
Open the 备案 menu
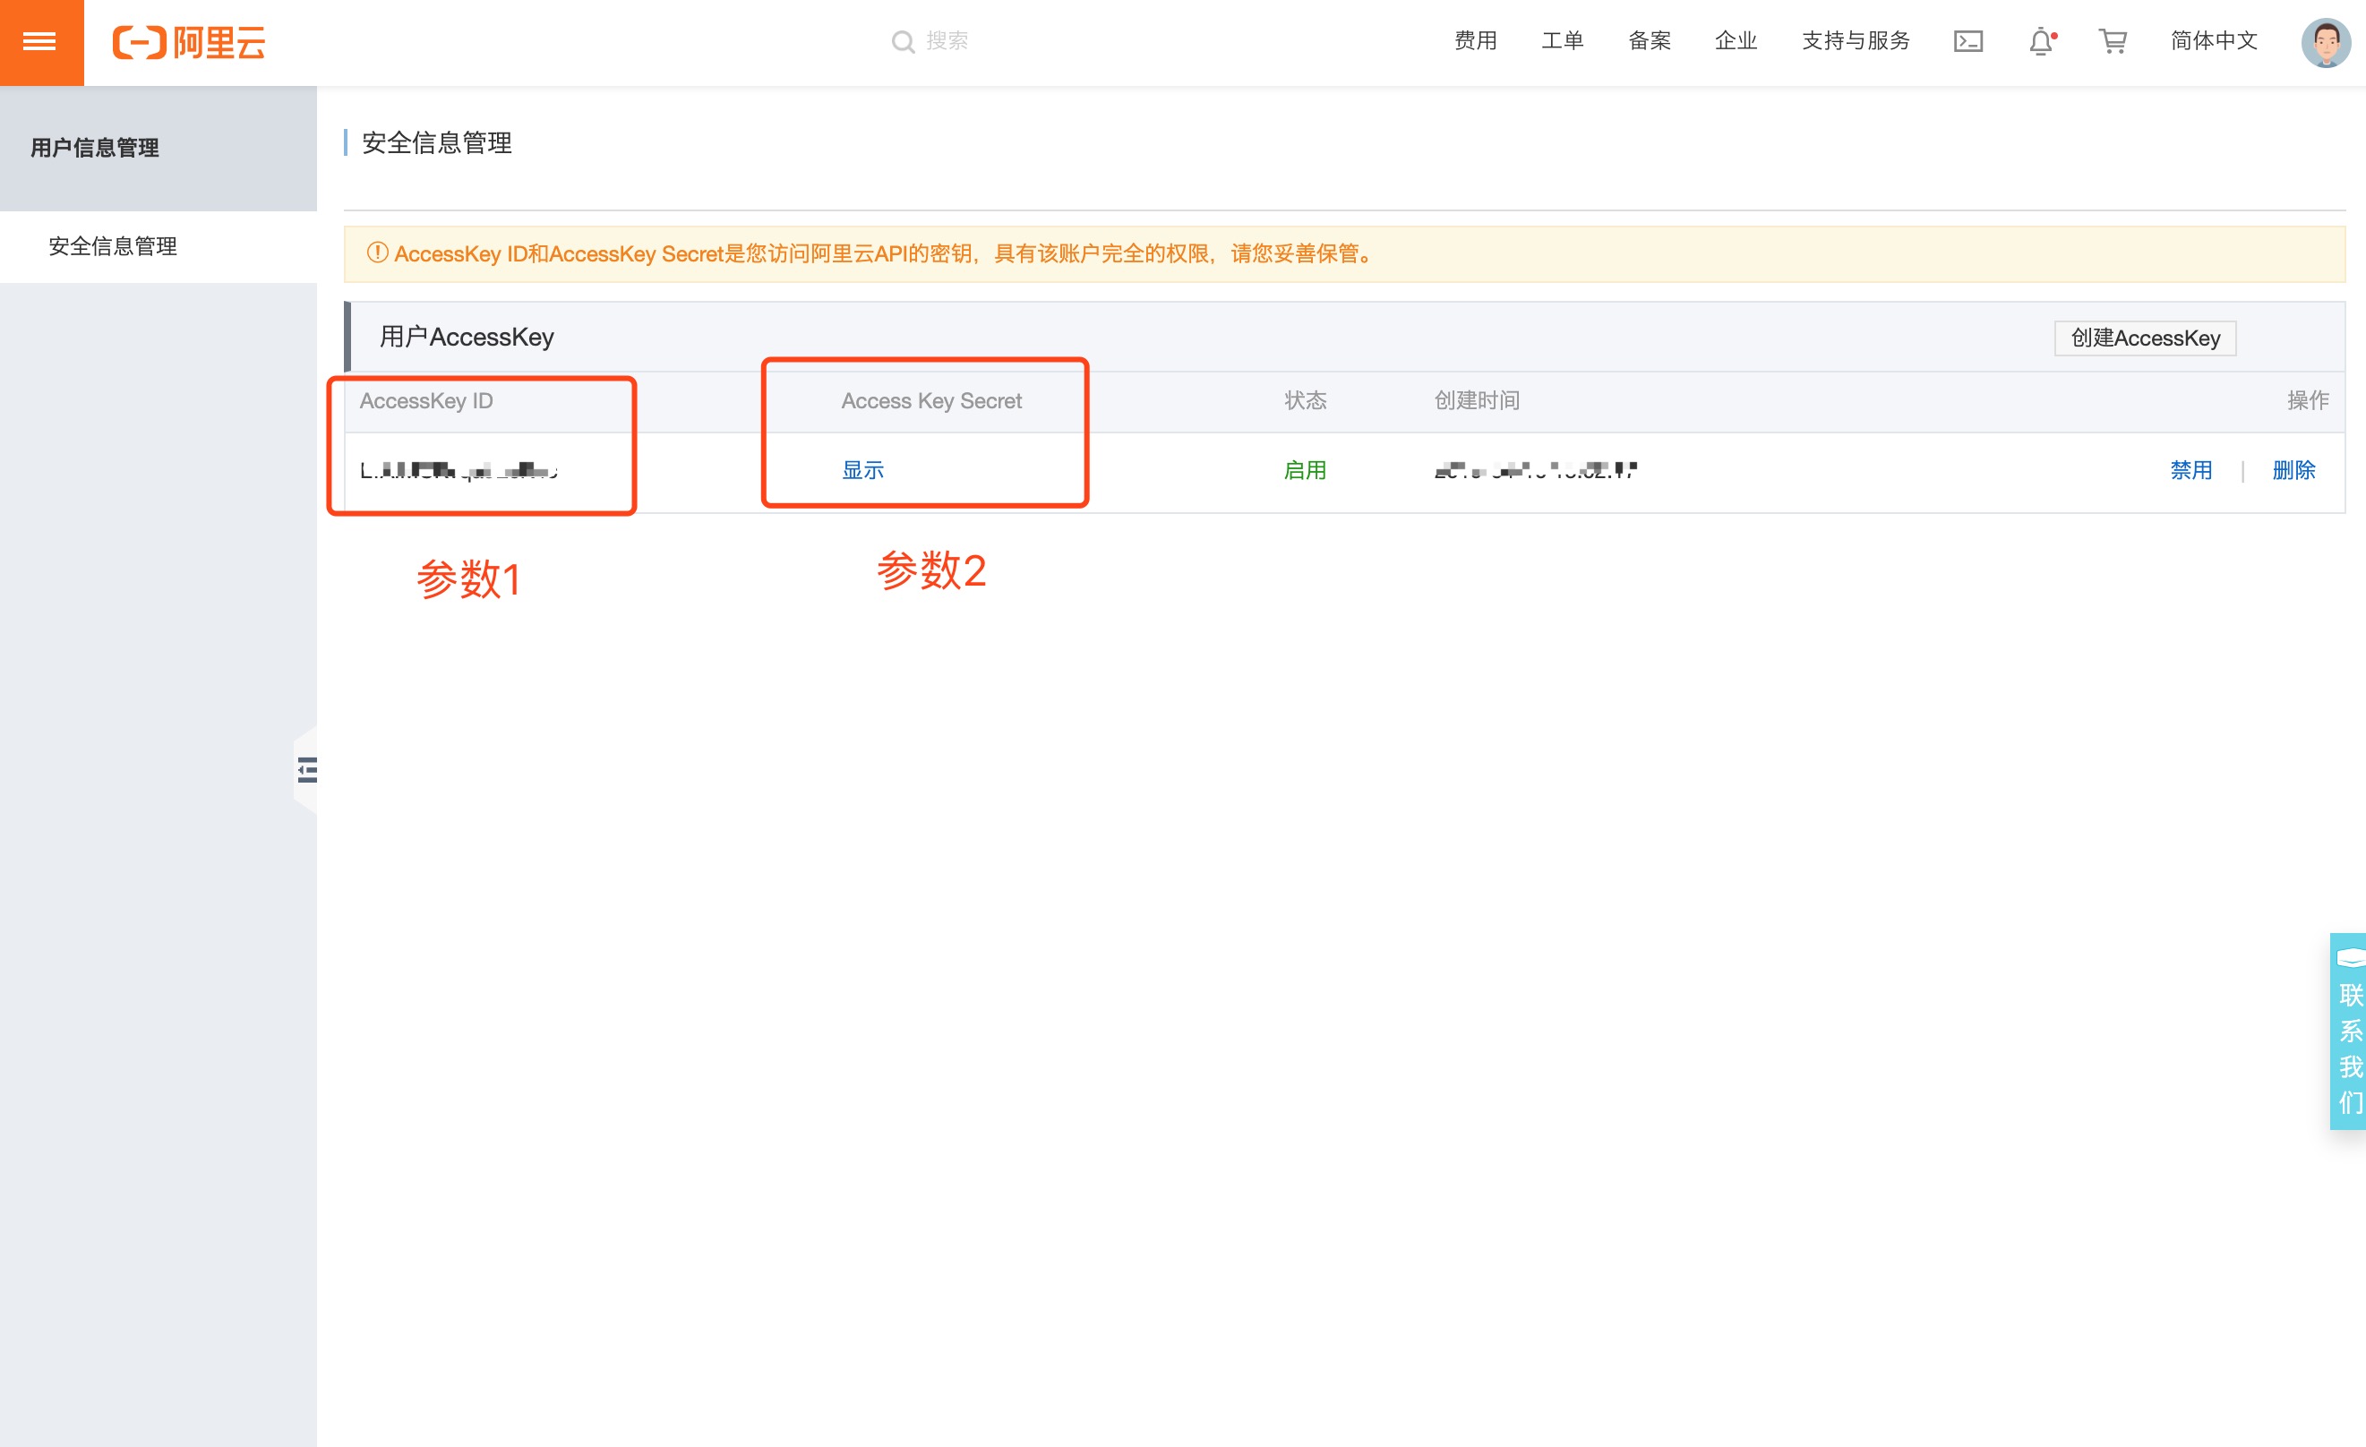pyautogui.click(x=1649, y=41)
